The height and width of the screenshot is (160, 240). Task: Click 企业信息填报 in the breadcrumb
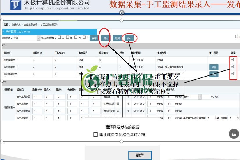click(30, 25)
